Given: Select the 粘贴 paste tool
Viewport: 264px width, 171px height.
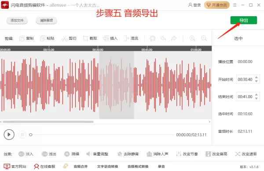Looking at the screenshot, I should click(x=47, y=39).
